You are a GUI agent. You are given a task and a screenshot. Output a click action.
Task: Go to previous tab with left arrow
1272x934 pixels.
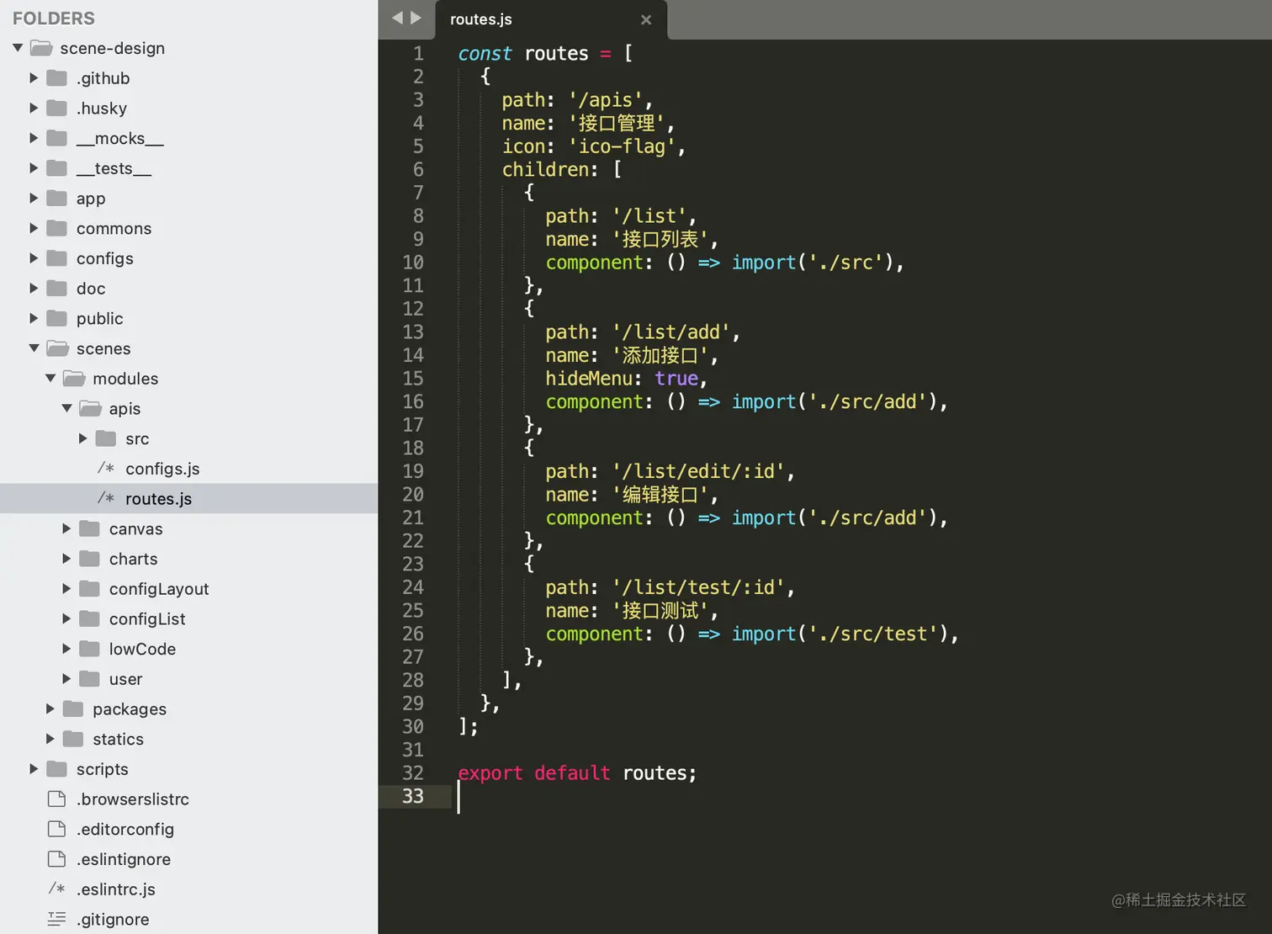click(x=397, y=18)
